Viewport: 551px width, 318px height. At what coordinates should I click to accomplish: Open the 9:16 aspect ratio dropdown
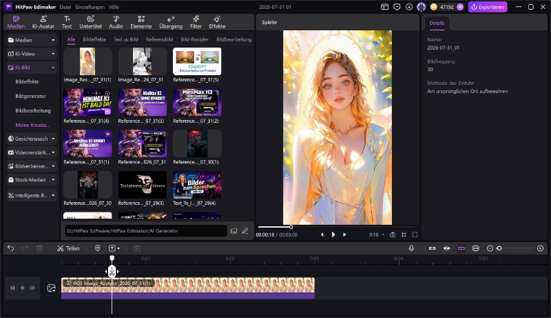[x=376, y=235]
